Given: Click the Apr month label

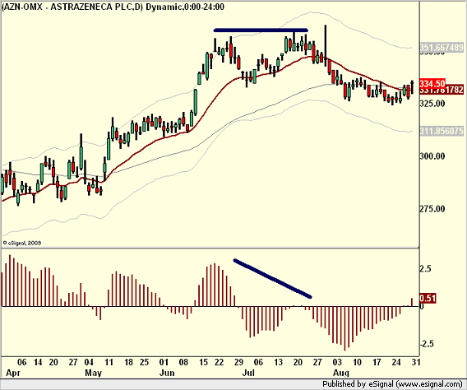Looking at the screenshot, I should click(x=13, y=373).
